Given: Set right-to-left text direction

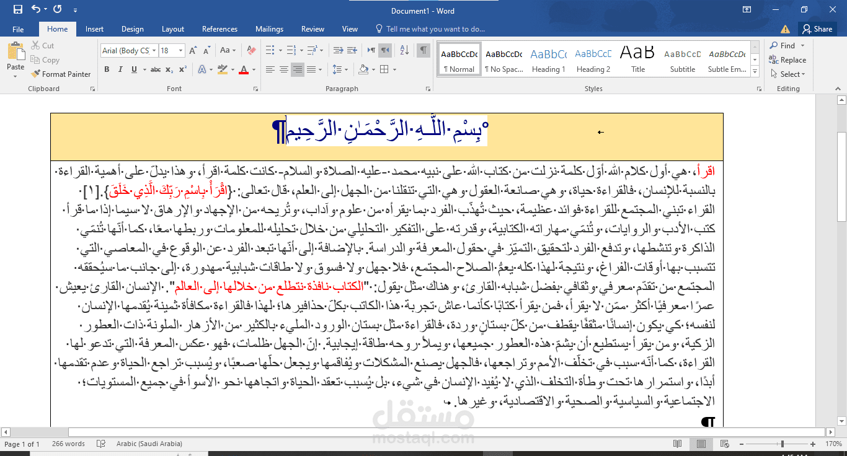Looking at the screenshot, I should [x=385, y=51].
